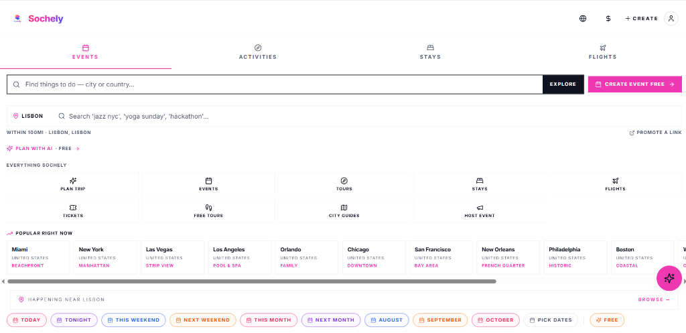The width and height of the screenshot is (686, 333).
Task: Open the globe language selector icon
Action: [x=583, y=18]
